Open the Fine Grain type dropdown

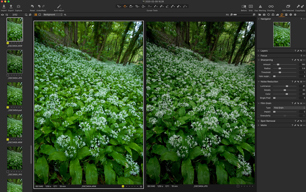tap(289, 108)
